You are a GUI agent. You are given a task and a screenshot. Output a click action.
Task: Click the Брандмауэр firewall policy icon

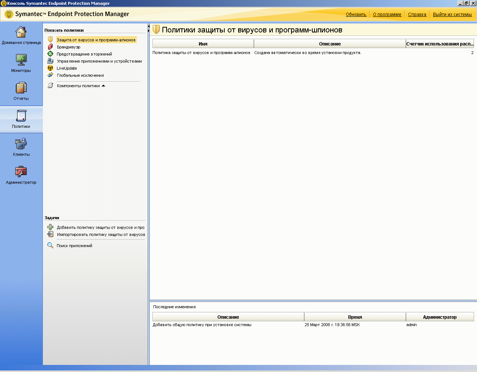tap(50, 47)
